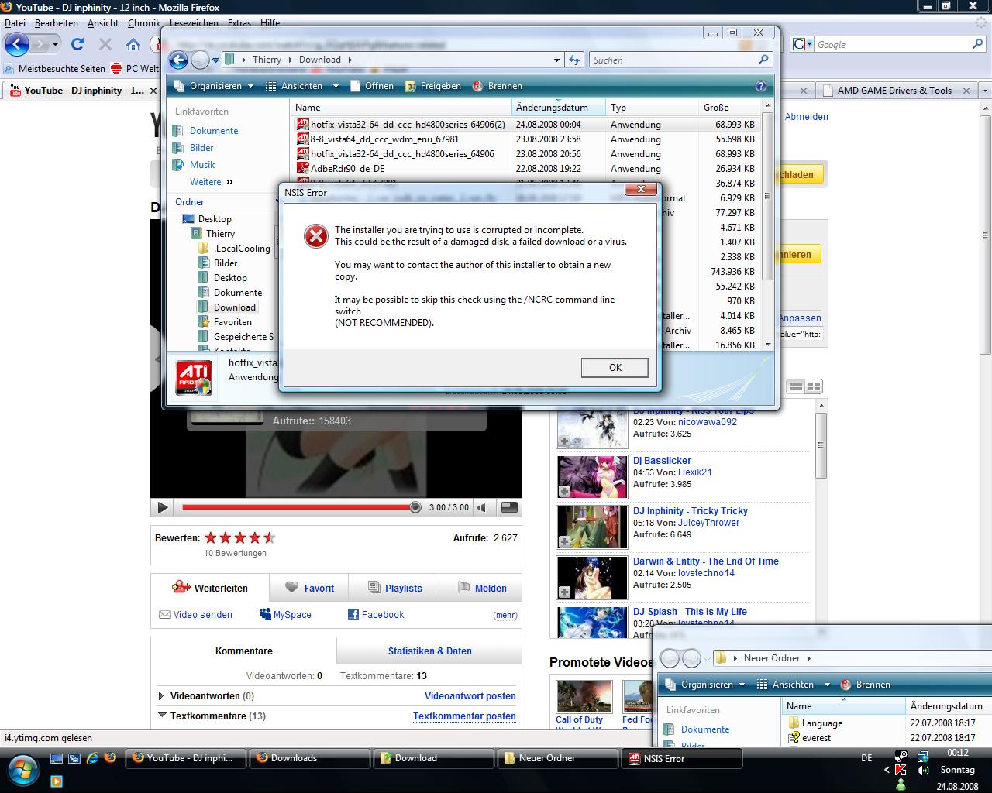992x793 pixels.
Task: Submit the Google search magnifier
Action: point(978,45)
